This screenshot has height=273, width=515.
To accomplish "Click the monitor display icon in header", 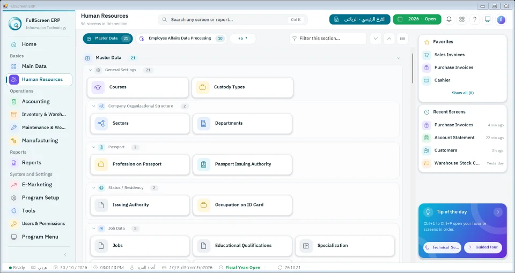I will point(488,19).
